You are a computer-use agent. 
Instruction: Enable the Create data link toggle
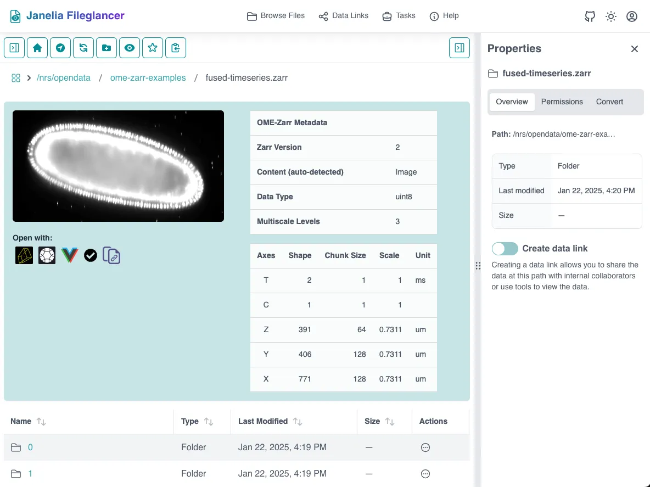pos(505,249)
